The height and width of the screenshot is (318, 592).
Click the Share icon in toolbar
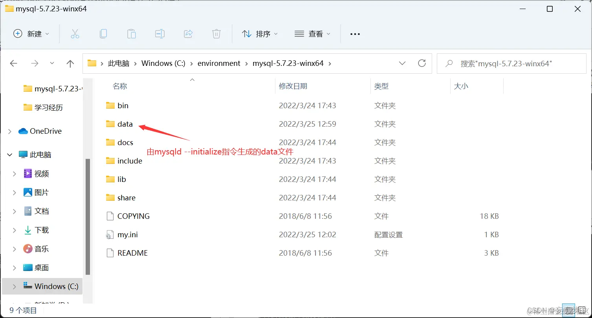point(188,34)
